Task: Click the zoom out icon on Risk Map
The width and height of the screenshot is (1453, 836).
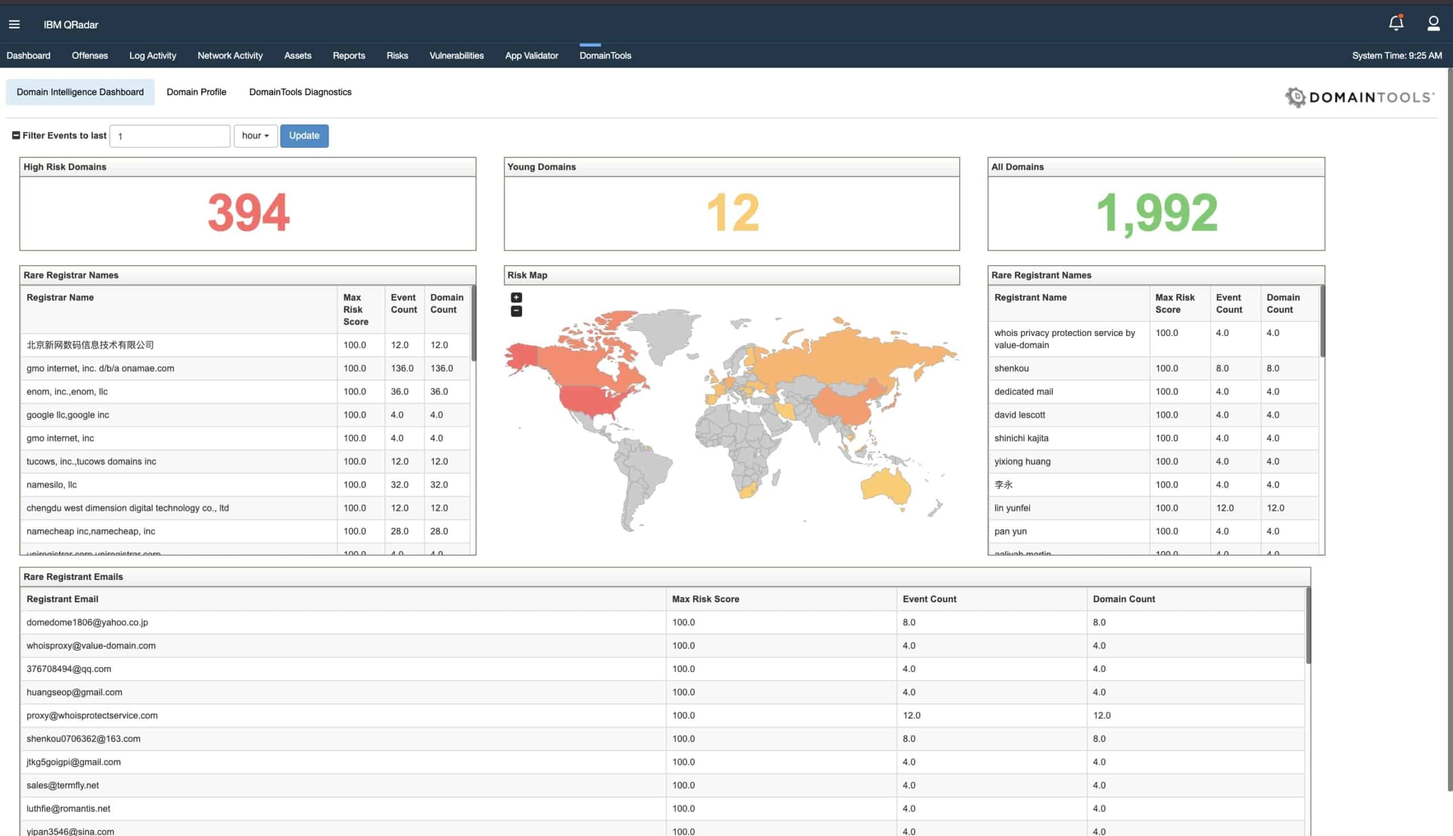Action: click(x=516, y=311)
